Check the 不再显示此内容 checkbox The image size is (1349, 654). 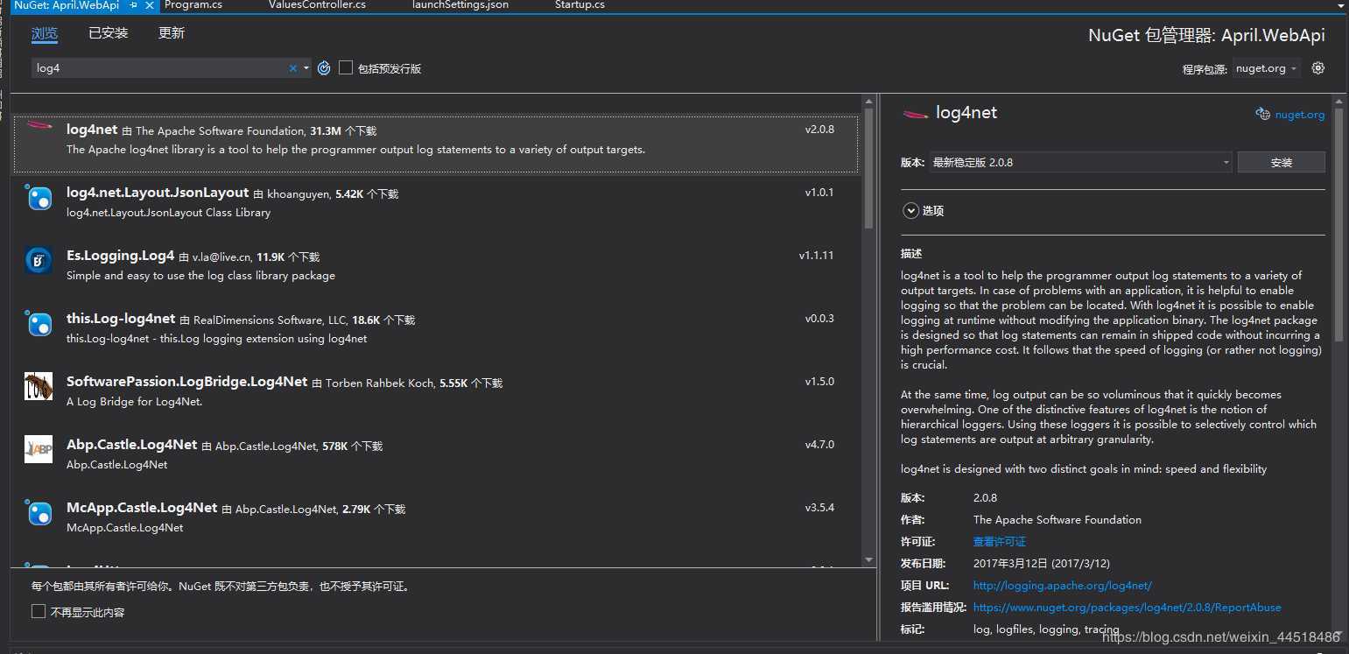point(39,612)
